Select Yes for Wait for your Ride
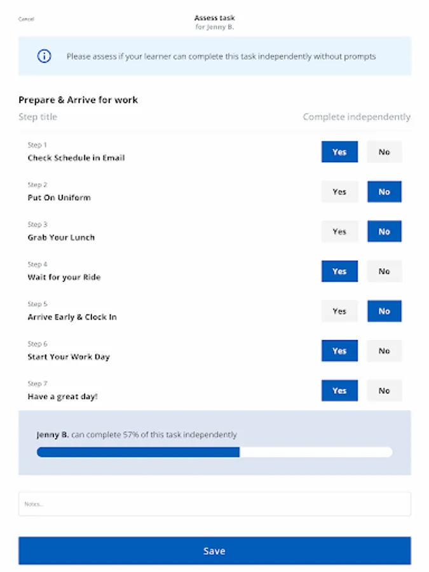 tap(339, 271)
